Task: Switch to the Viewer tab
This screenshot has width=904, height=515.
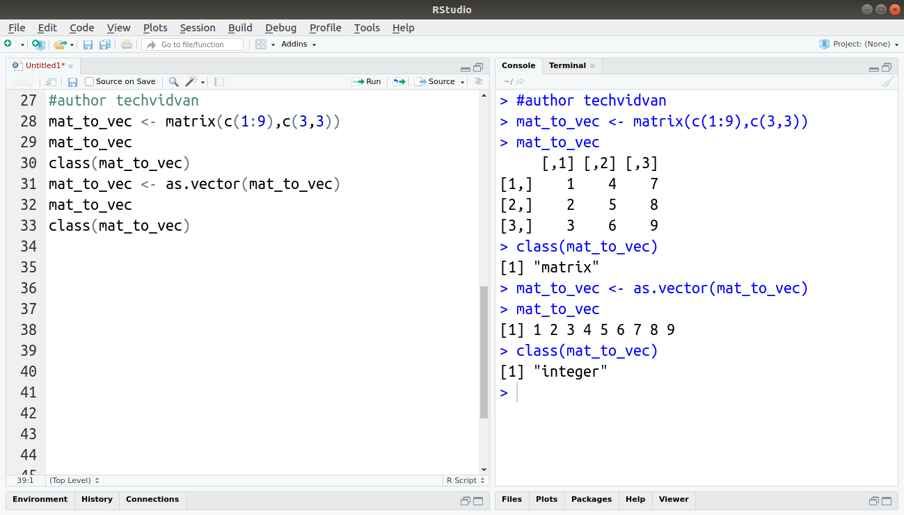Action: (674, 499)
